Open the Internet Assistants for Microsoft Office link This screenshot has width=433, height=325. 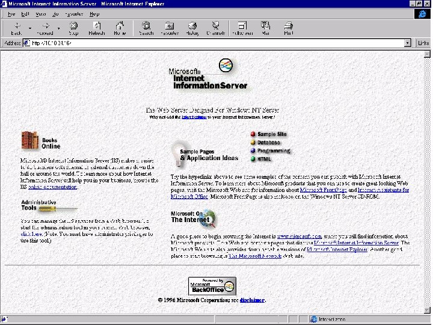coord(382,190)
